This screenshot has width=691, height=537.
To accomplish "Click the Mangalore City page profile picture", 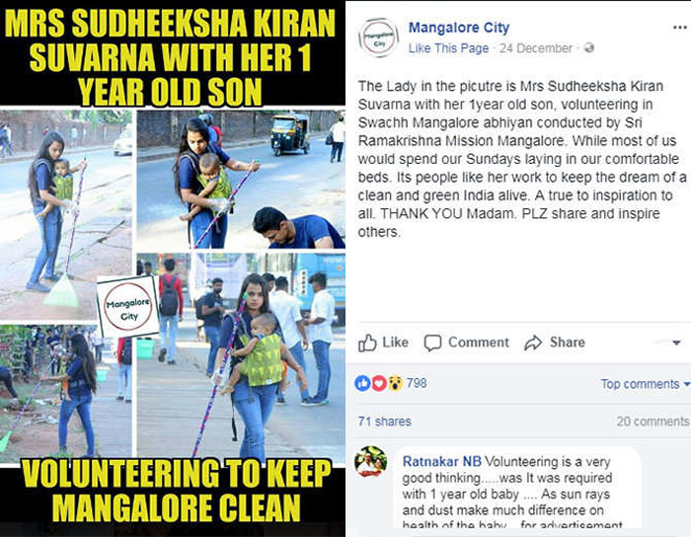I will (x=378, y=38).
